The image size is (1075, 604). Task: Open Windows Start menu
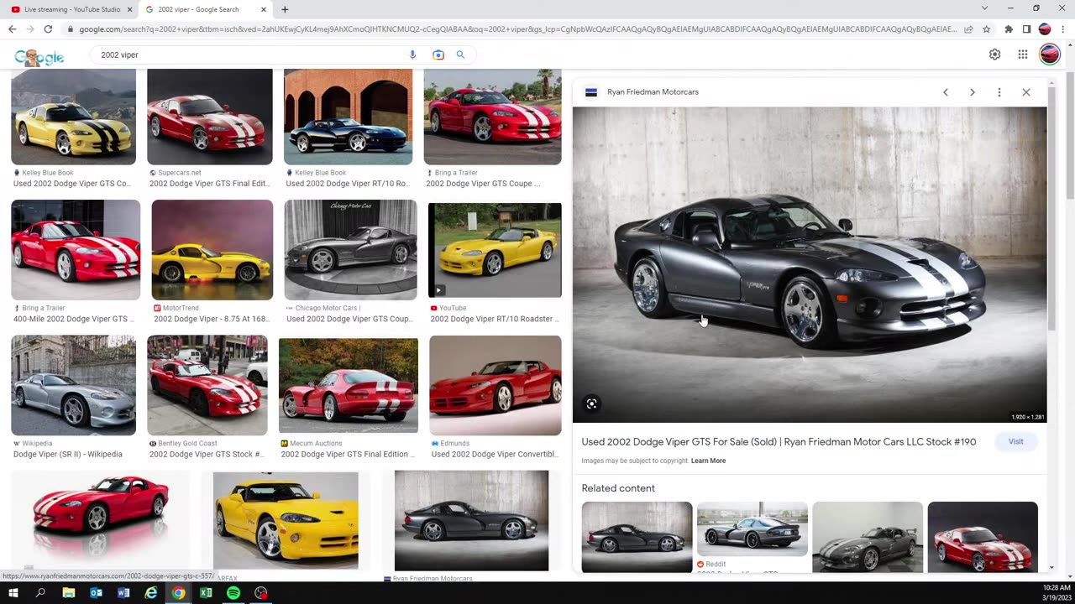click(x=13, y=593)
